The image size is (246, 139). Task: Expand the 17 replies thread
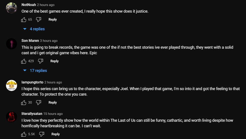35,71
